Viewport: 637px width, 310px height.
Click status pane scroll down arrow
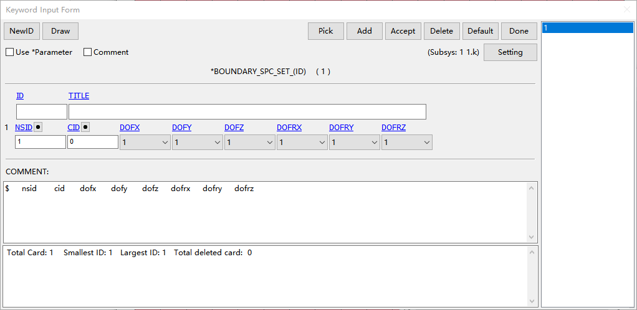point(532,301)
